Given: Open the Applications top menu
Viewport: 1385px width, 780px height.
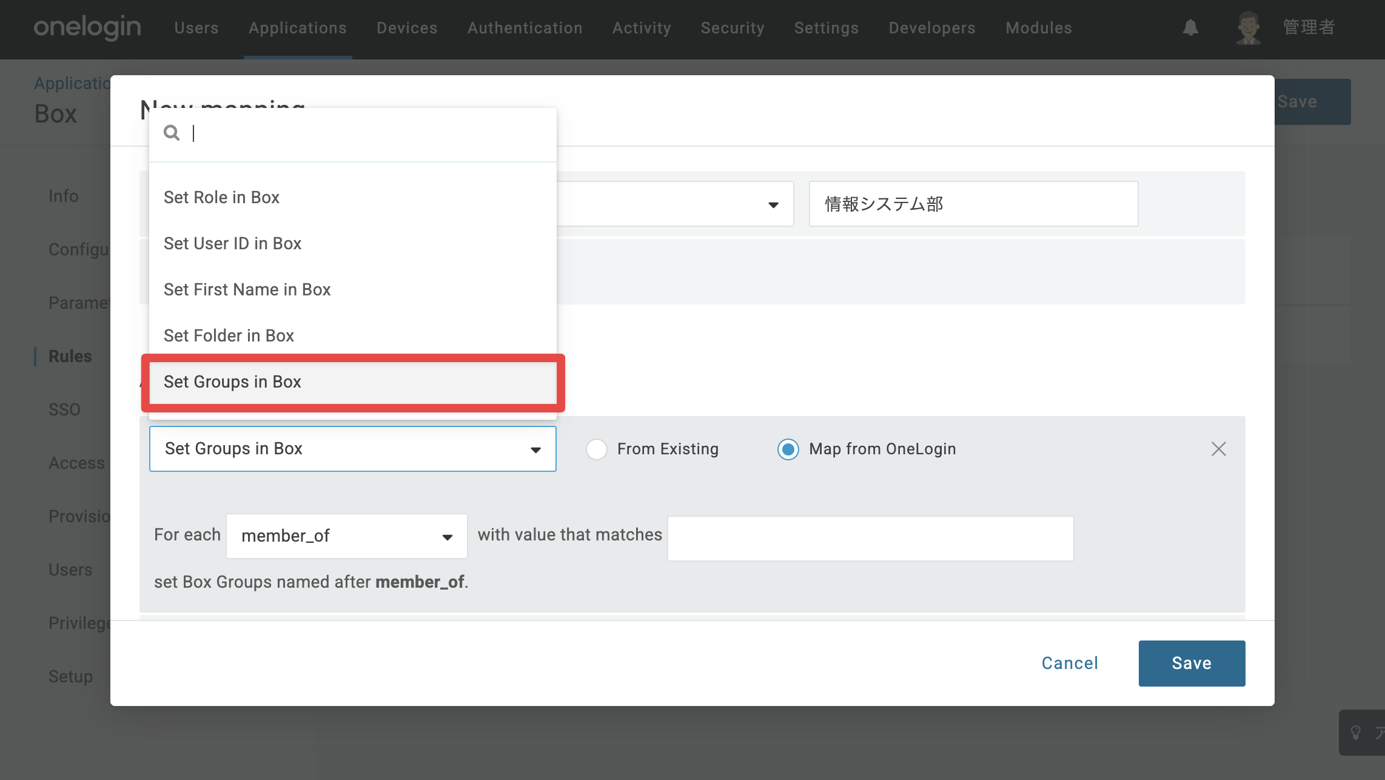Looking at the screenshot, I should [x=298, y=28].
